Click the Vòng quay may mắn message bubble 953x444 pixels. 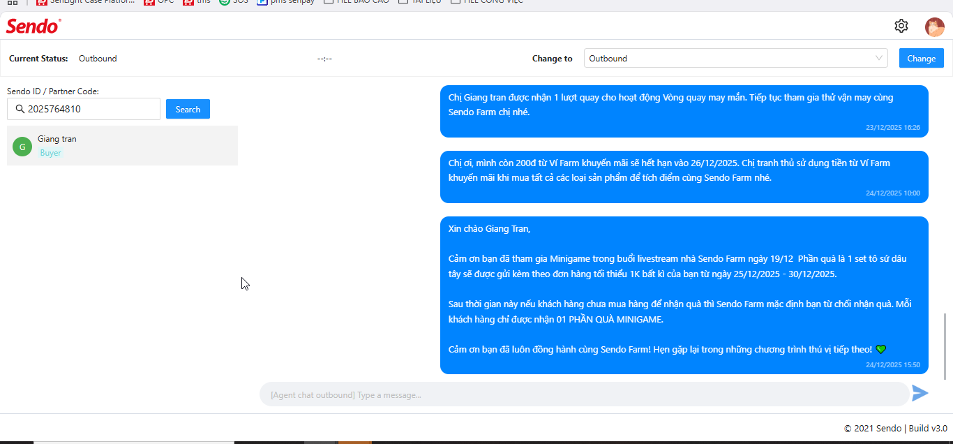[x=684, y=111]
